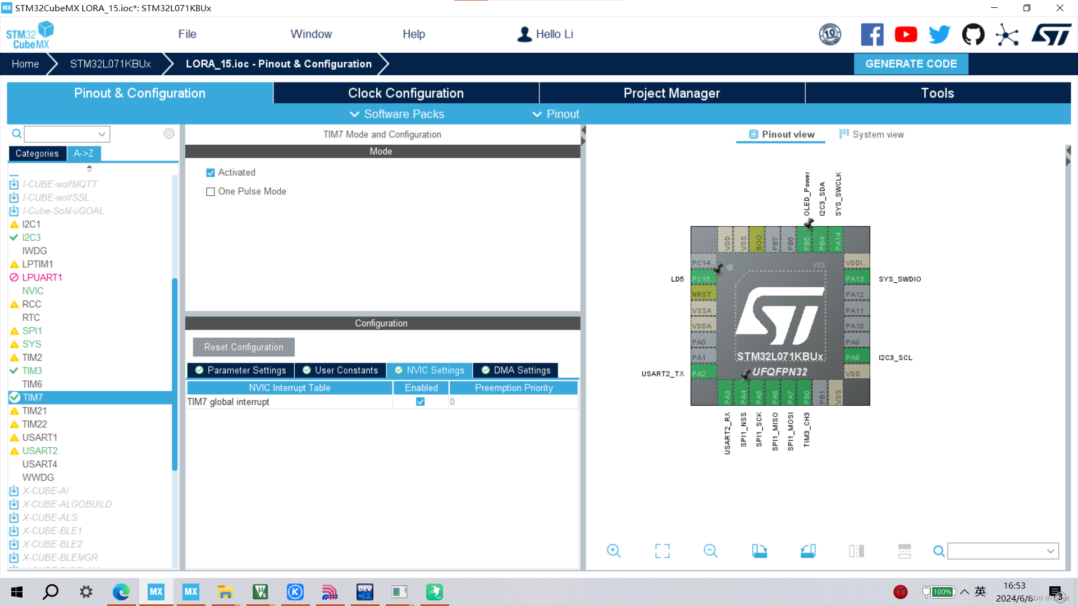The width and height of the screenshot is (1078, 606).
Task: Open User Constants tab
Action: (x=340, y=370)
